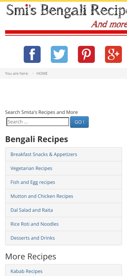Click the 'You are here:' breadcrumb label
Screen dimensions: 127x276
tap(17, 73)
